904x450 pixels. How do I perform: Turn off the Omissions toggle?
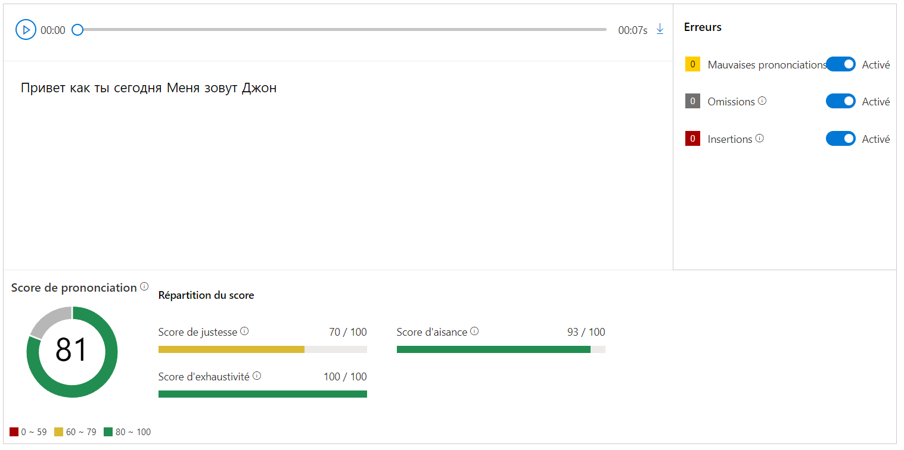(840, 101)
